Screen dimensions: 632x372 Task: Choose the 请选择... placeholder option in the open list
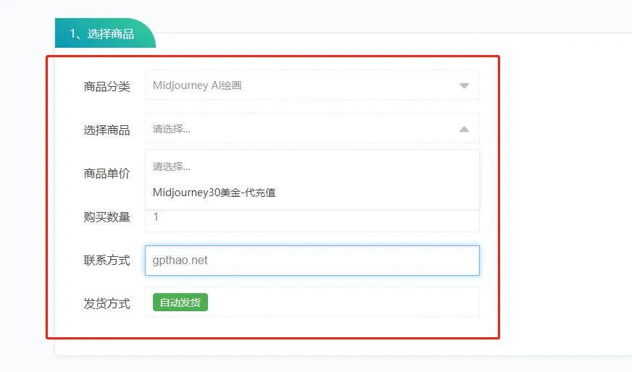click(172, 166)
